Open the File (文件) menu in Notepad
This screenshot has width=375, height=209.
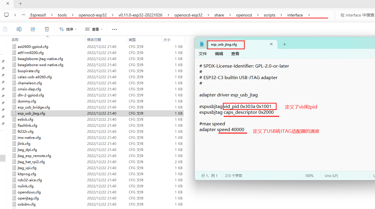point(203,54)
